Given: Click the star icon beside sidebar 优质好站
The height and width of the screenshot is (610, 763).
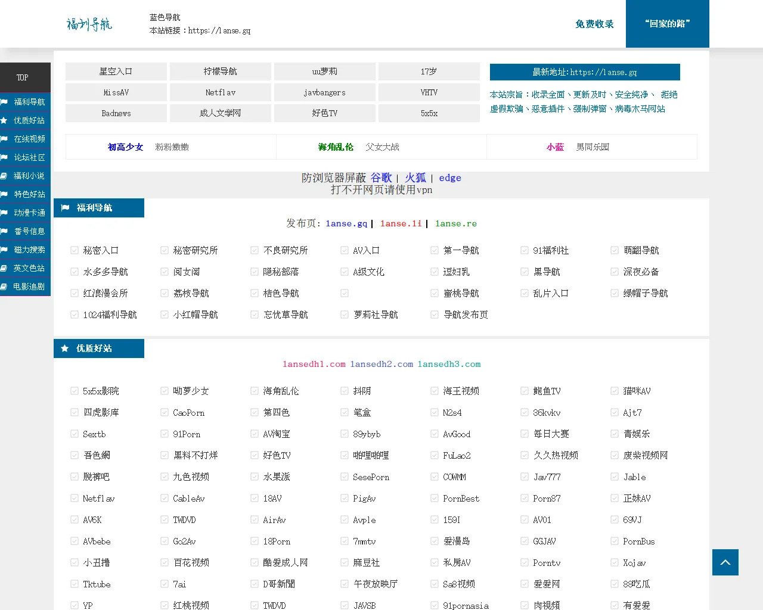Looking at the screenshot, I should click(4, 120).
